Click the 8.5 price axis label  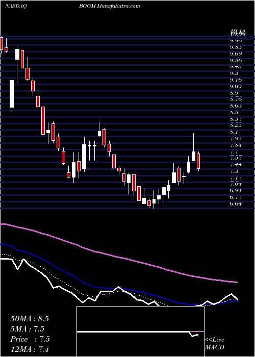click(234, 113)
